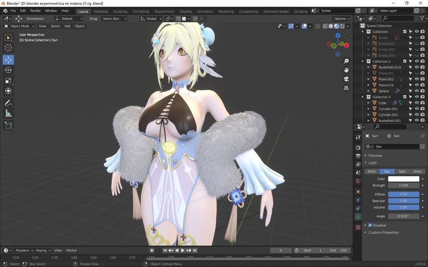Screen dimensions: 428x267
Task: Choose the Annotate pencil tool
Action: [8, 103]
